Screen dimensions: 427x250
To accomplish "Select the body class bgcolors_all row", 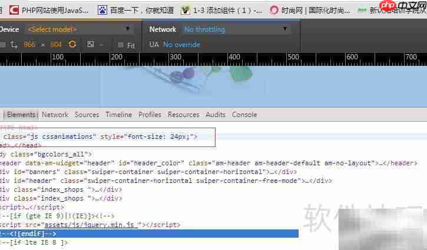I will (x=47, y=154).
